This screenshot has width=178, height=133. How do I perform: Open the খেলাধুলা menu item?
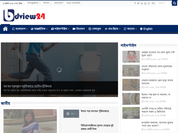click(95, 29)
